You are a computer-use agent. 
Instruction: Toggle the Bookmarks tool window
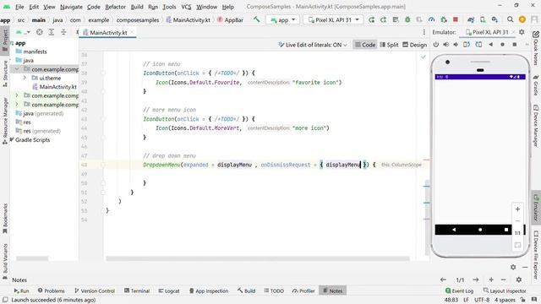[x=5, y=219]
